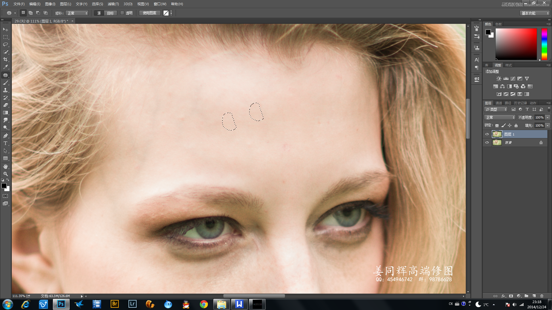Expand the 基本功能 workspace dropdown
Viewport: 552px width, 310px height.
[x=535, y=13]
